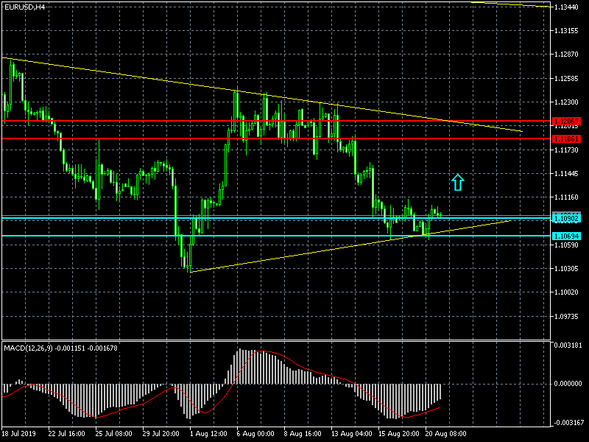Click the 13 Aug 04:00 time label
589x442 pixels.
[352, 434]
